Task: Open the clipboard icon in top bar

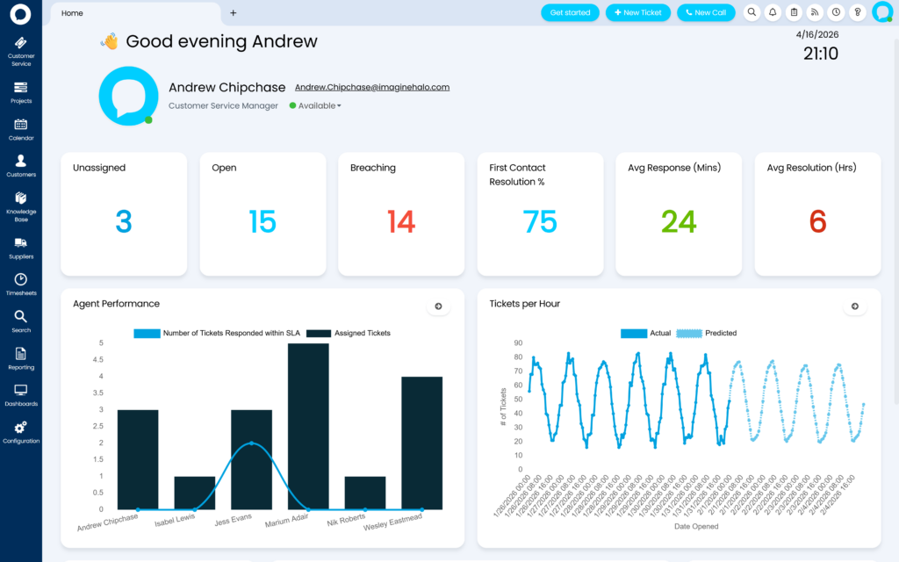Action: (x=794, y=12)
